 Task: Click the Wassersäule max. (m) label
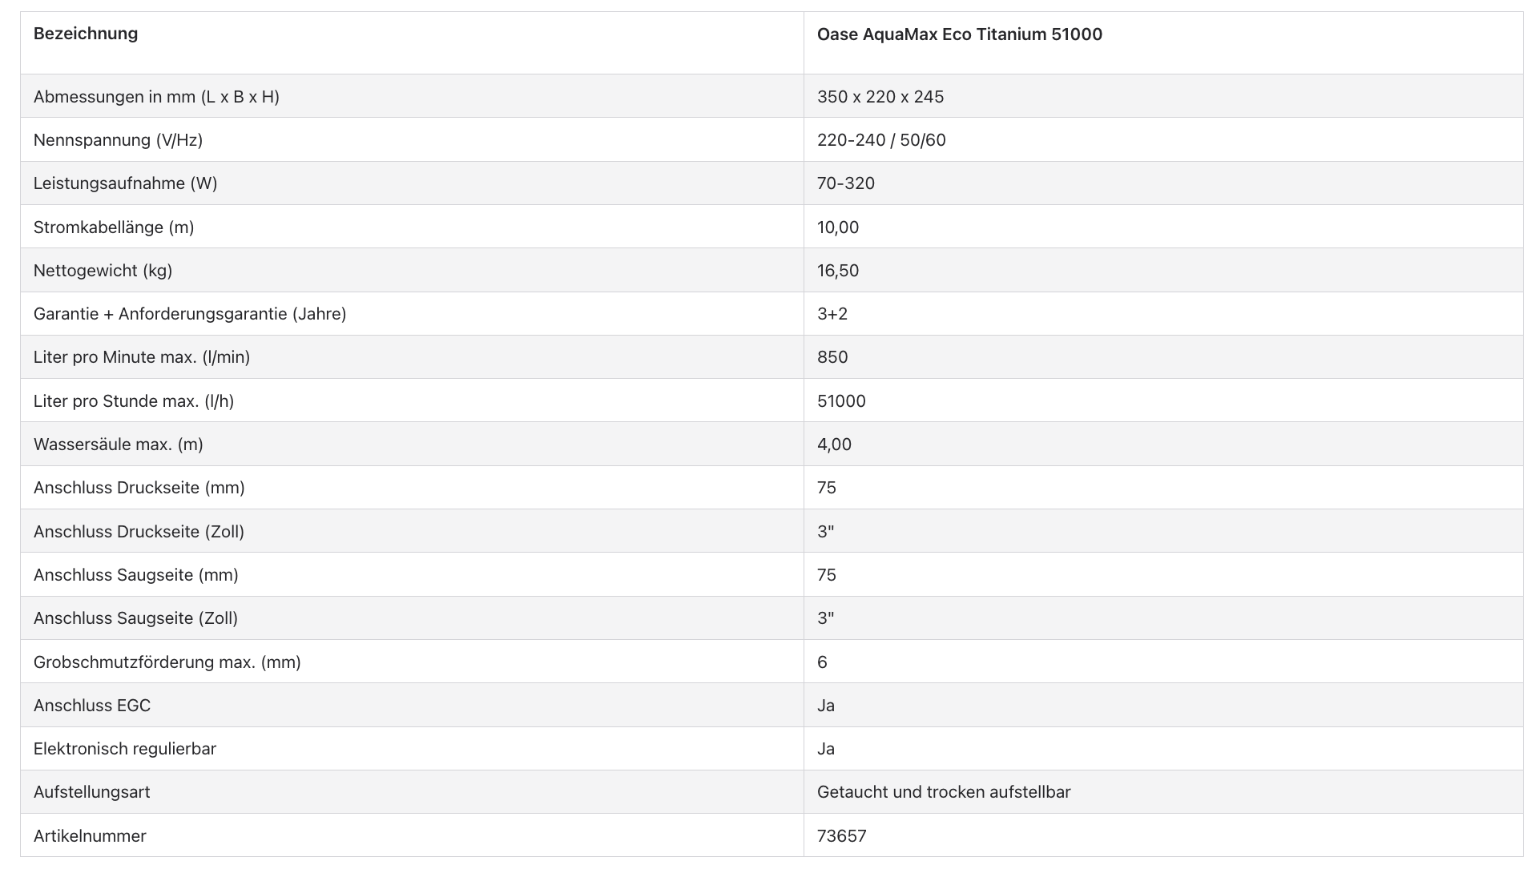[x=118, y=445]
